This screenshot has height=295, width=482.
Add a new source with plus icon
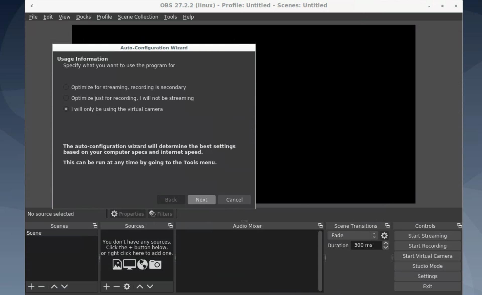coord(106,286)
